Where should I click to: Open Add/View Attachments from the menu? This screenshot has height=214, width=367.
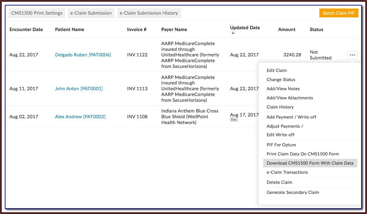pyautogui.click(x=290, y=98)
